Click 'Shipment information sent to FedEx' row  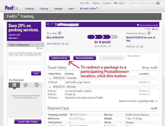pyautogui.click(x=84, y=98)
